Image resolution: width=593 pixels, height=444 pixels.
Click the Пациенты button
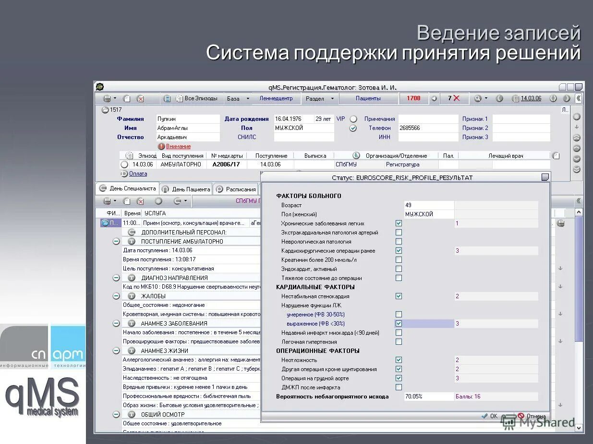click(369, 98)
